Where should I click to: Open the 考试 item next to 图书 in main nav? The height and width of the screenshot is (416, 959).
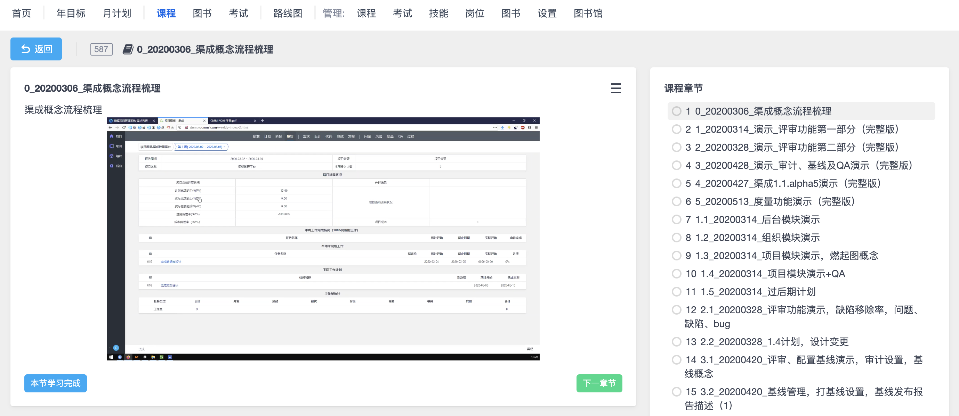point(238,14)
